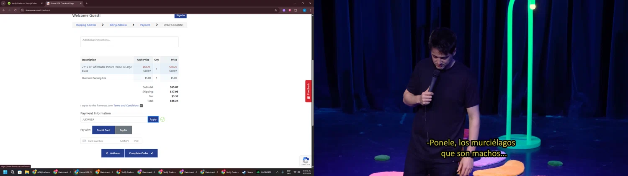Click the Order Complete! step label

pos(173,25)
